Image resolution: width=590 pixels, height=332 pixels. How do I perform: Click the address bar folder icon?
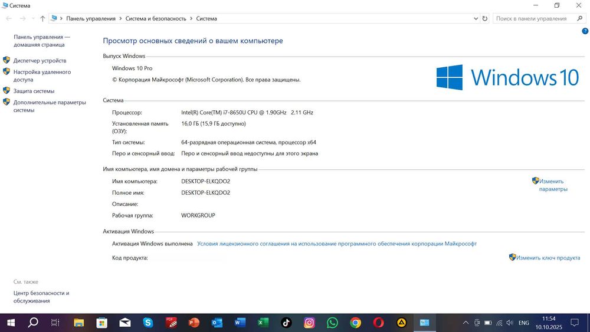click(x=54, y=18)
